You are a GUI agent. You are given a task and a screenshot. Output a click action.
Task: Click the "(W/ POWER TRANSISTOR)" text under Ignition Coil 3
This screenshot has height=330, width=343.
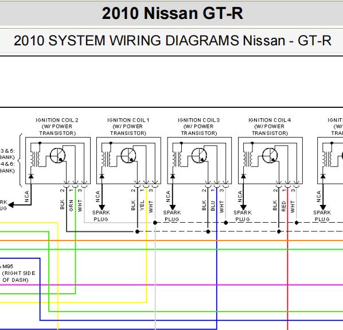pos(199,130)
